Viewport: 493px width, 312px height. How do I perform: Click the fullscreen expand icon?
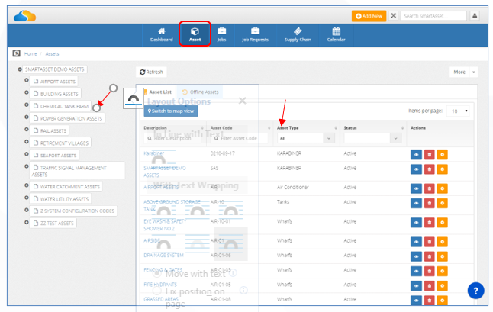point(393,16)
